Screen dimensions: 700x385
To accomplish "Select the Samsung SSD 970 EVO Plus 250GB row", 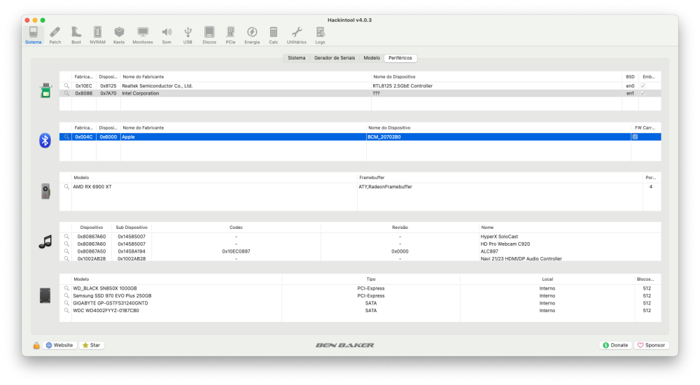I will pyautogui.click(x=360, y=295).
